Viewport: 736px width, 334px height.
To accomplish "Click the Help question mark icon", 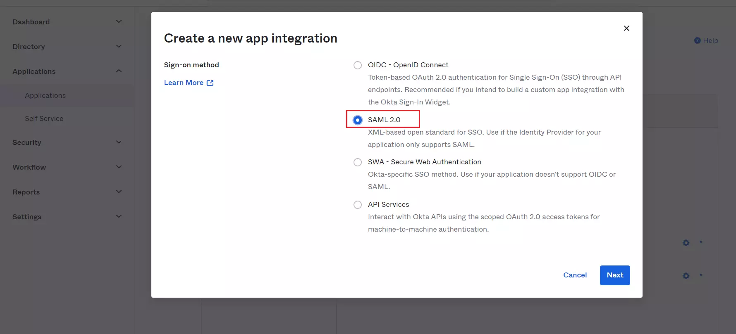I will point(697,40).
